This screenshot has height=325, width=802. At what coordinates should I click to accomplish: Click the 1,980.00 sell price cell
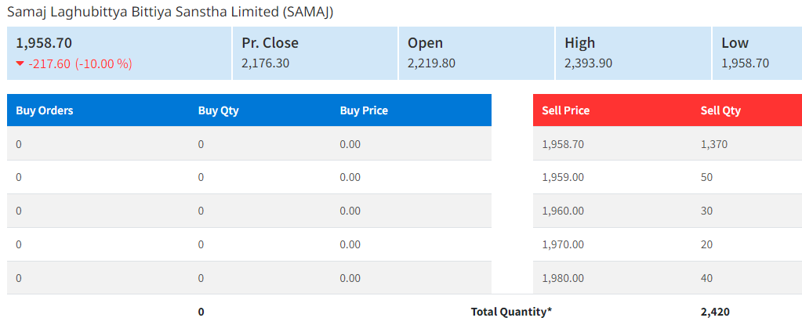563,278
